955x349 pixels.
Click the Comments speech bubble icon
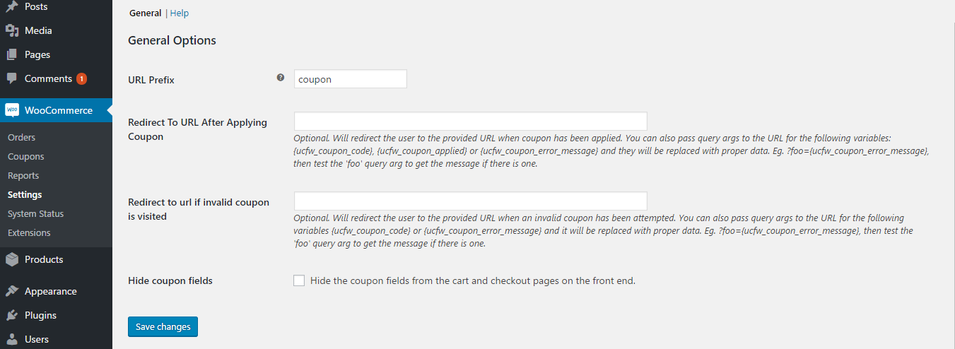pos(12,78)
